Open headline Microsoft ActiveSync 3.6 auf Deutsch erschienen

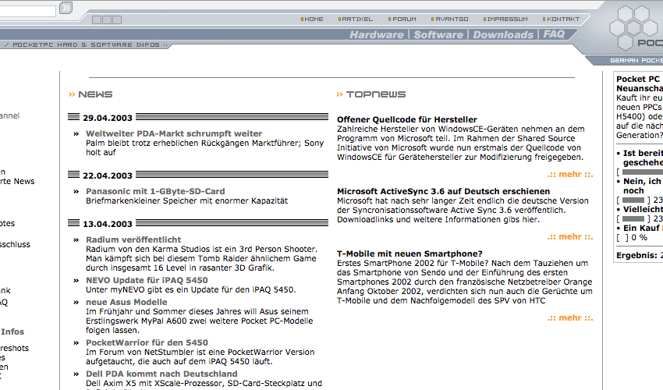[x=443, y=192]
